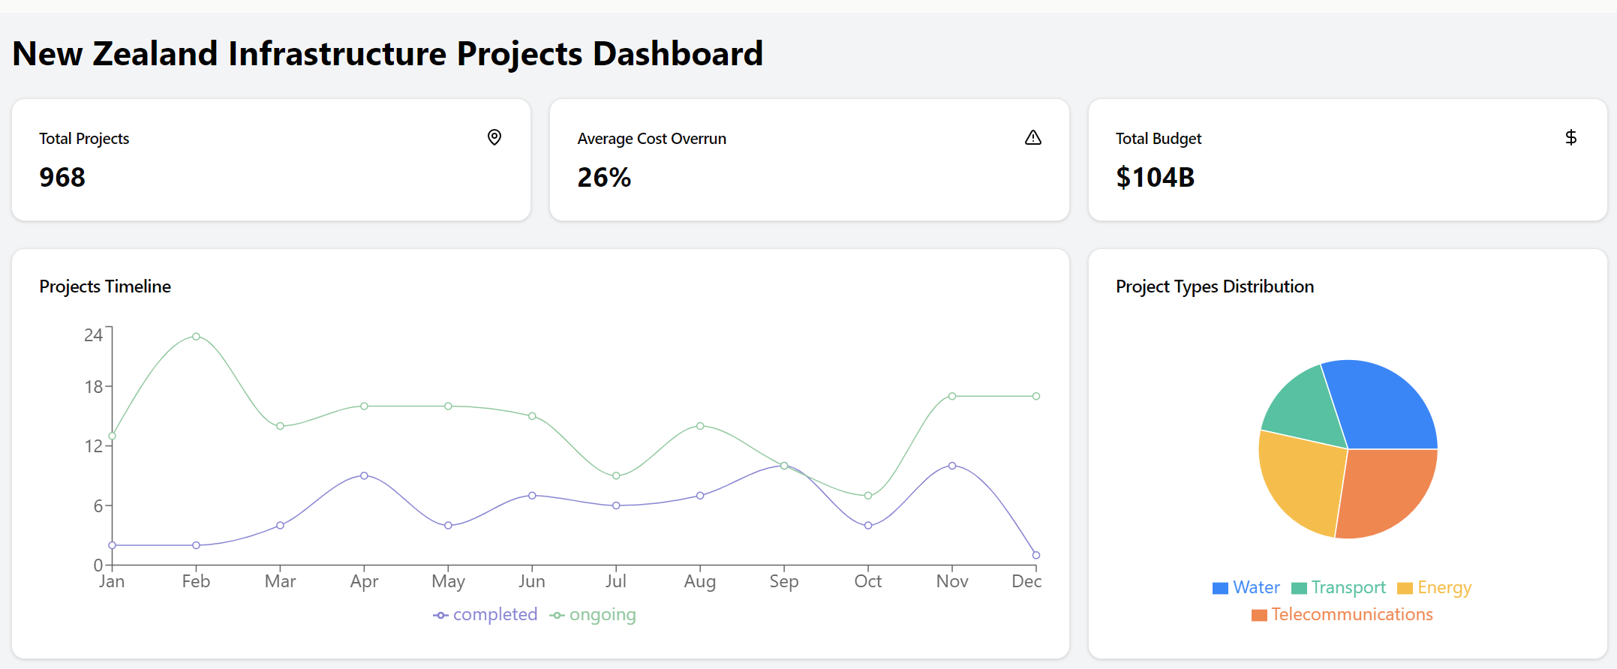
Task: Toggle Water in the pie chart legend
Action: (x=1246, y=588)
